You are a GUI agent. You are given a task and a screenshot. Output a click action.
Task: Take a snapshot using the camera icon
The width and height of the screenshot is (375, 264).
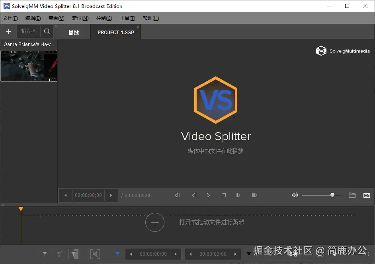(366, 195)
